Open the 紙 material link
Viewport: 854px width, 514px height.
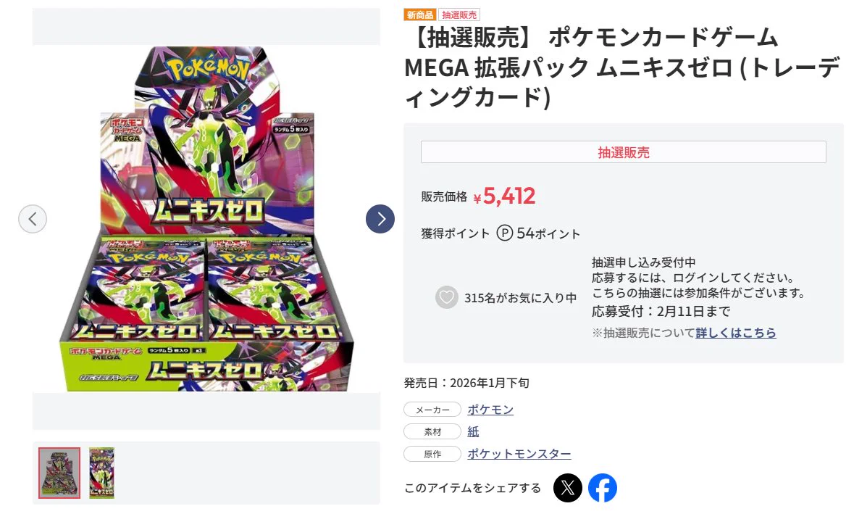coord(473,431)
